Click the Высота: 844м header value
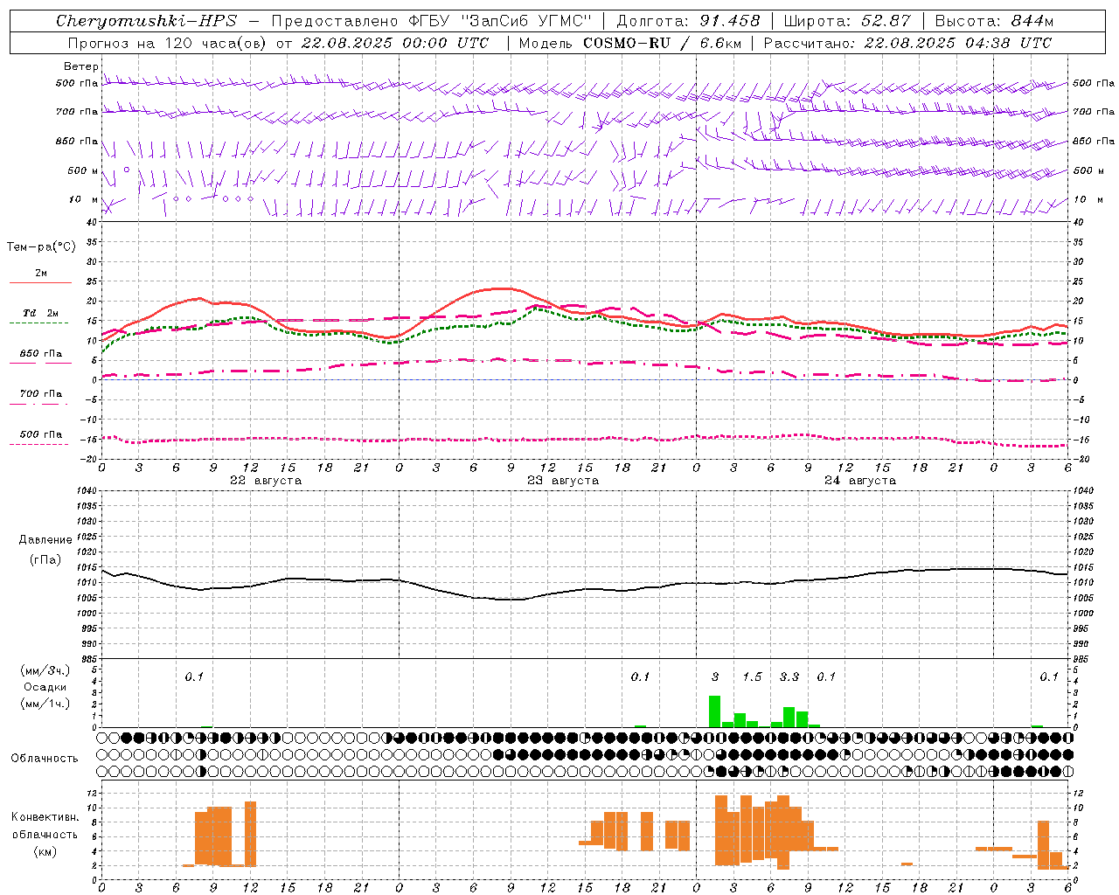This screenshot has width=1119, height=895. coord(994,21)
